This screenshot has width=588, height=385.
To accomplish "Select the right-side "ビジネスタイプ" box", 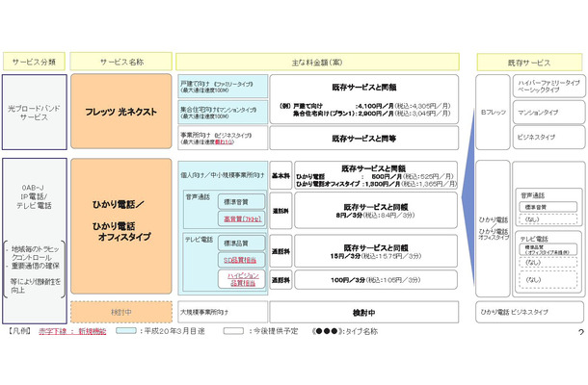I will [549, 137].
